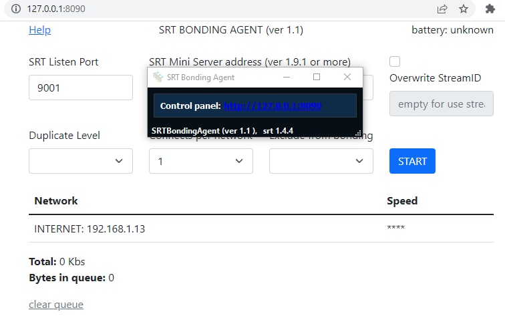
Task: Open the browser extensions puzzle icon
Action: pos(490,9)
